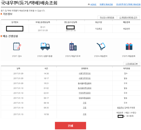
Task: Click the 익일특급 handling type cell
Action: pos(99,29)
